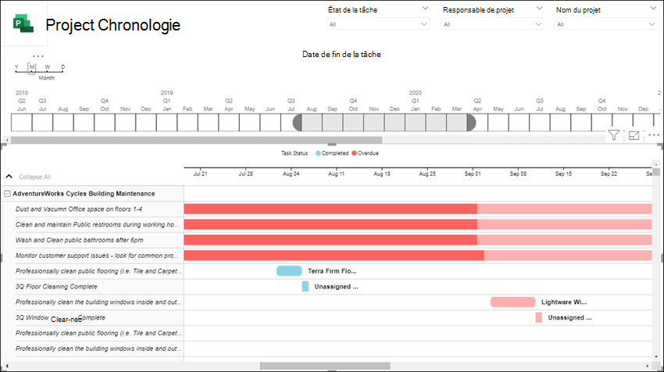Click the Collapse All chevron arrow
664x372 pixels.
(9, 177)
